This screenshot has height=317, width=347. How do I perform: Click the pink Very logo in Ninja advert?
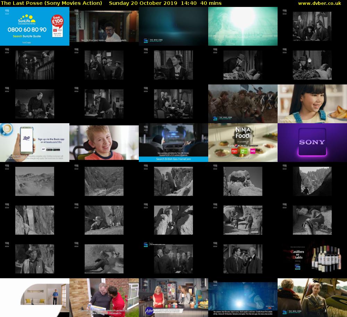253,151
